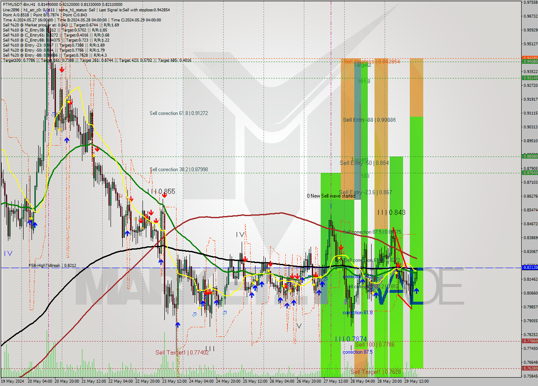Viewport: 538px width, 386px height.
Task: Click the red 0.94285 price axis tag
Action: 530,58
